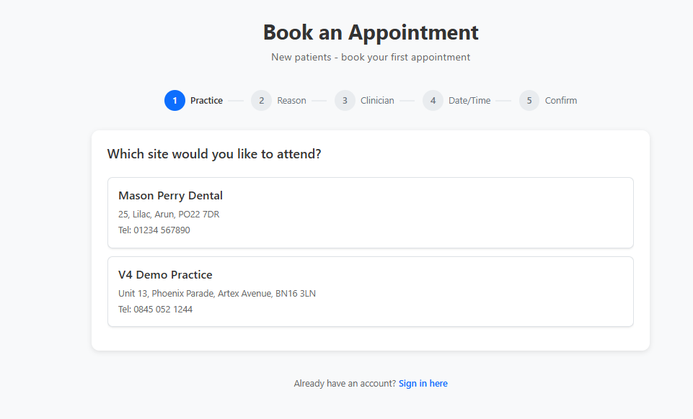Go to the Clinician step label

point(377,101)
